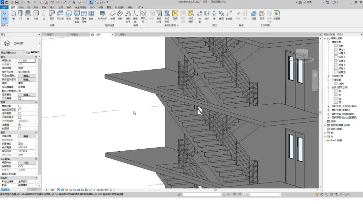Screen dimensions: 363x204
Task: Check the Section Box checkbox
Action: pos(20,129)
